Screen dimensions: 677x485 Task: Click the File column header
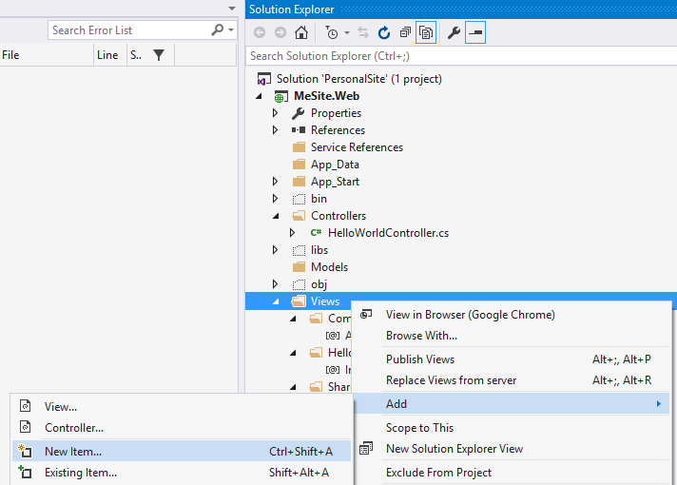[x=47, y=55]
